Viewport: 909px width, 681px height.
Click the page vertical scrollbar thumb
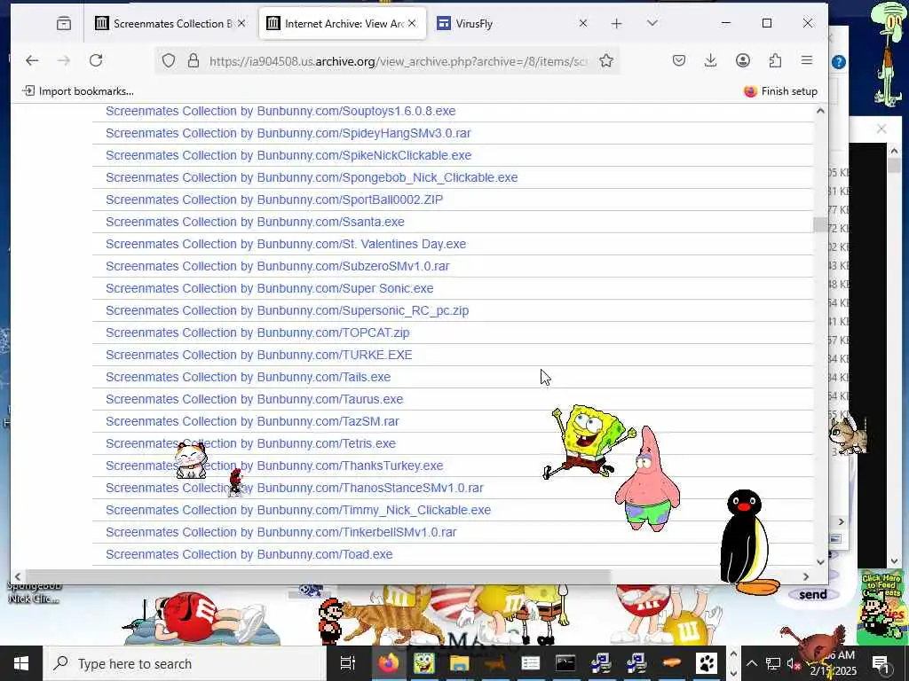[x=820, y=224]
